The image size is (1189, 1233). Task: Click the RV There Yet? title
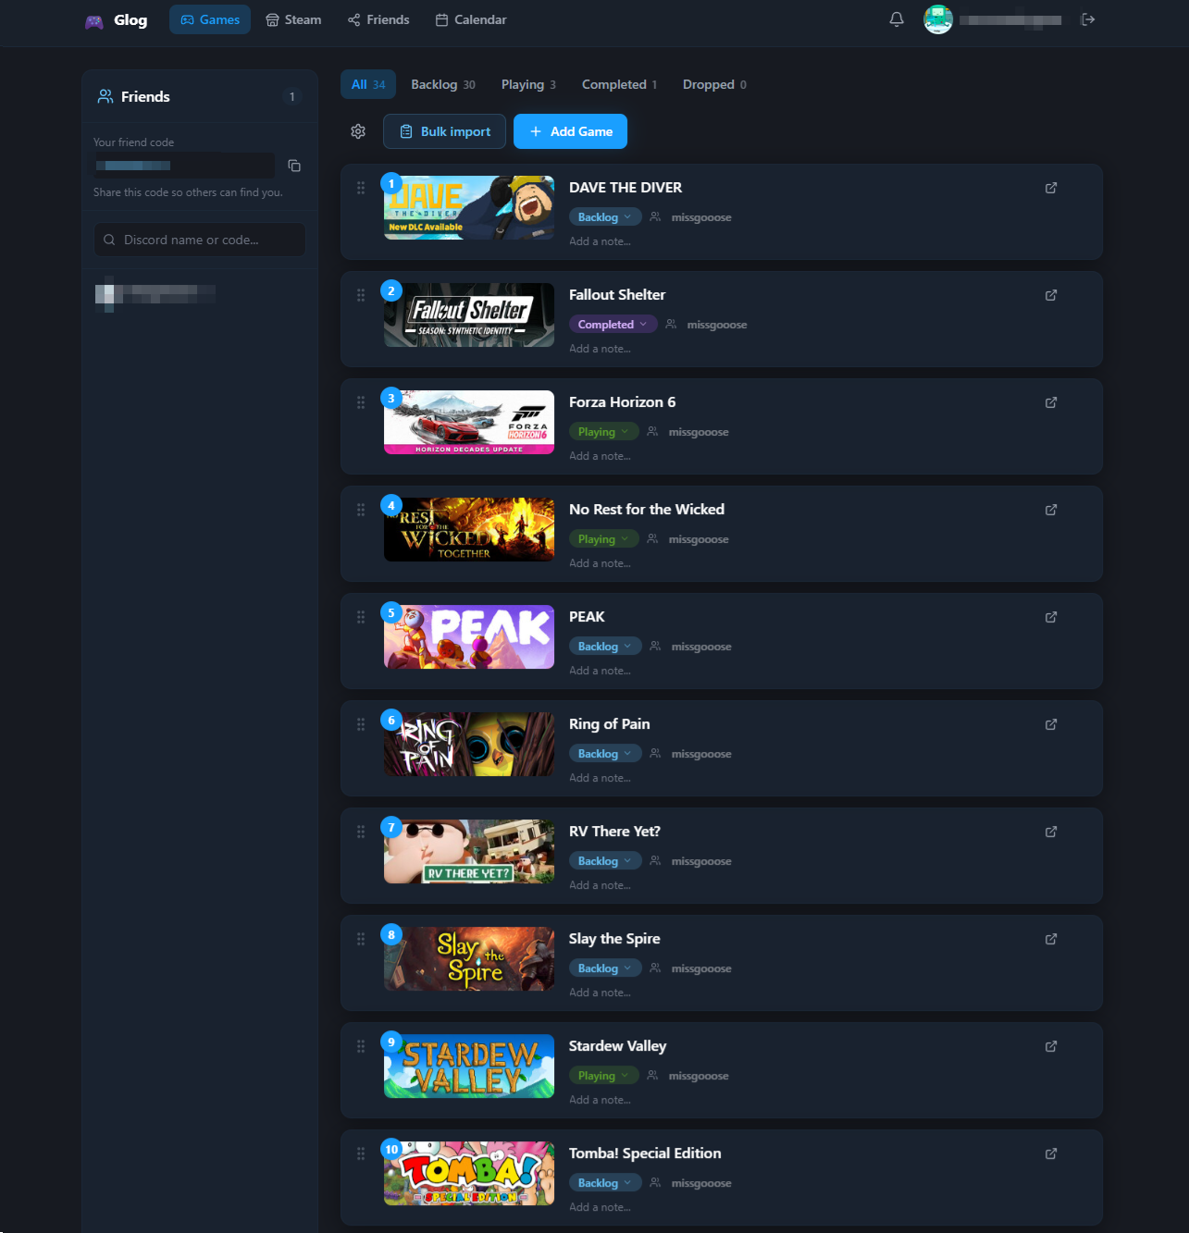614,832
